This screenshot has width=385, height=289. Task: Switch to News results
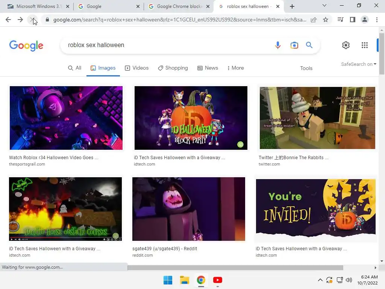pos(208,68)
